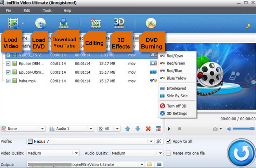Image resolution: width=256 pixels, height=168 pixels.
Task: Open 3D Settings from the menu
Action: (x=177, y=113)
